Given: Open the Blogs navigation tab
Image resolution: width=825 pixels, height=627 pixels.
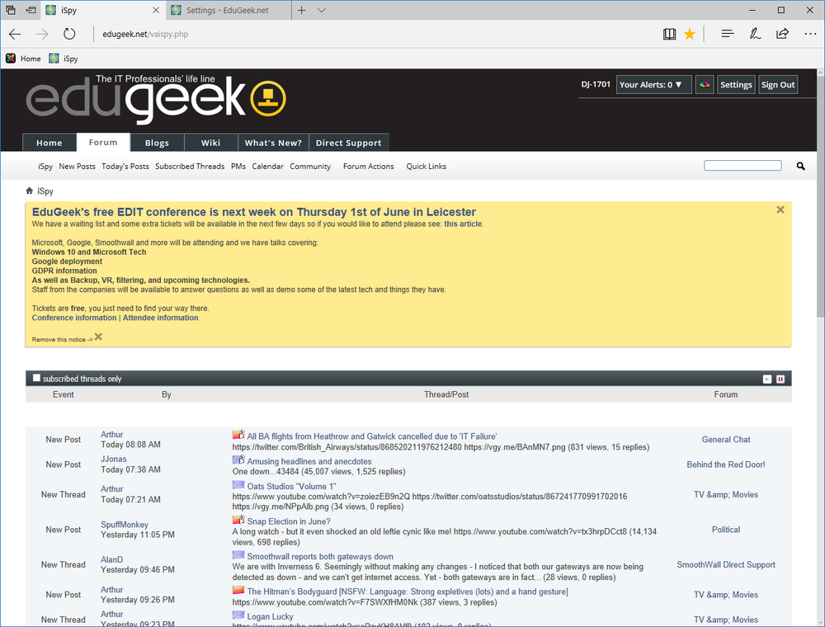Looking at the screenshot, I should 157,143.
